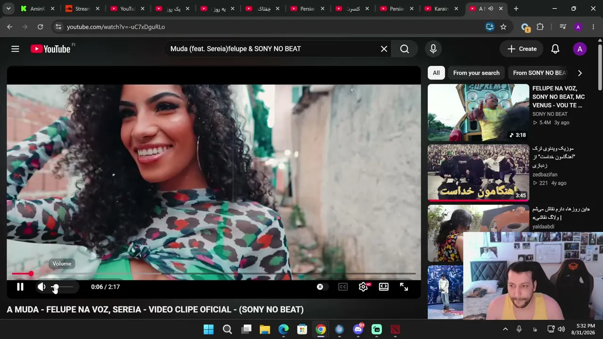603x339 pixels.
Task: Click the address bar URL
Action: (116, 27)
